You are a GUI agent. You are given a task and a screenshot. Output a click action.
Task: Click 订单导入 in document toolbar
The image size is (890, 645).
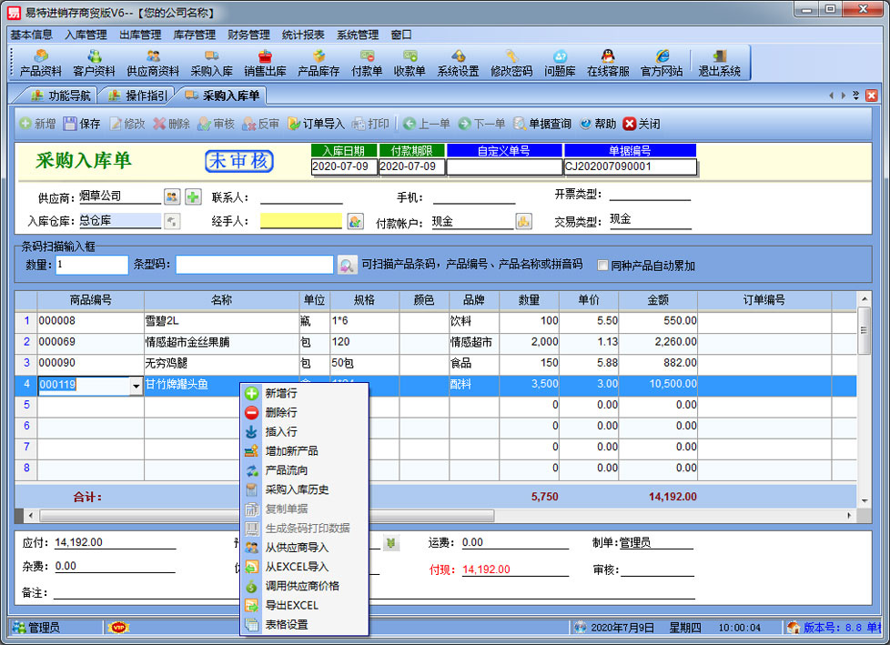click(x=316, y=124)
